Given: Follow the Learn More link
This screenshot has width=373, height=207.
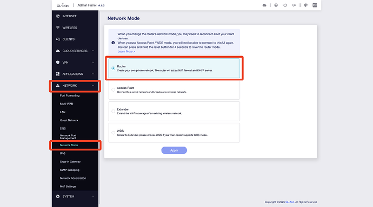Looking at the screenshot, I should [126, 51].
